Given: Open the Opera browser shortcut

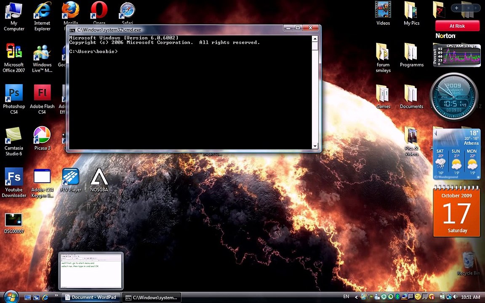Looking at the screenshot, I should 99,13.
